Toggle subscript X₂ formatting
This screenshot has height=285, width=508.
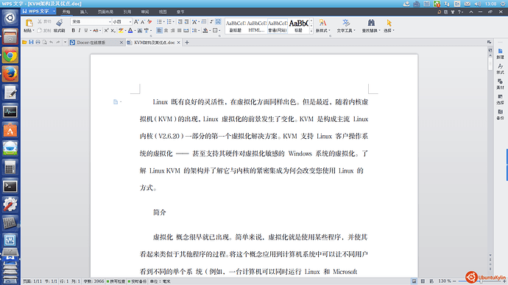(113, 30)
